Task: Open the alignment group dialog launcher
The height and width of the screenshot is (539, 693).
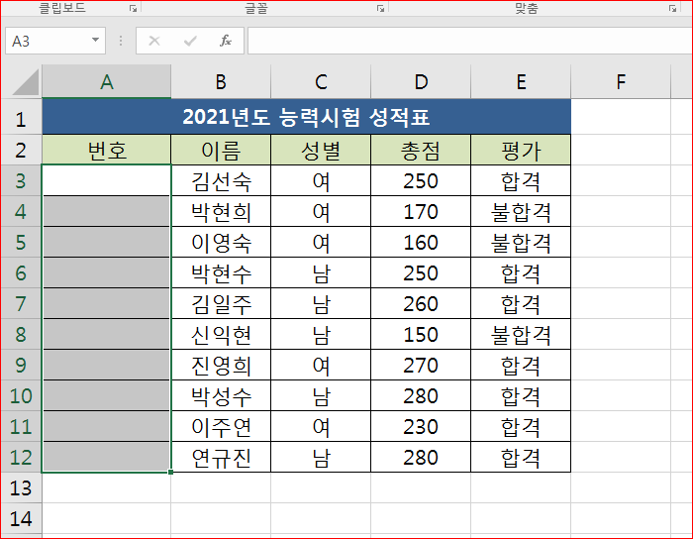Action: (x=672, y=8)
